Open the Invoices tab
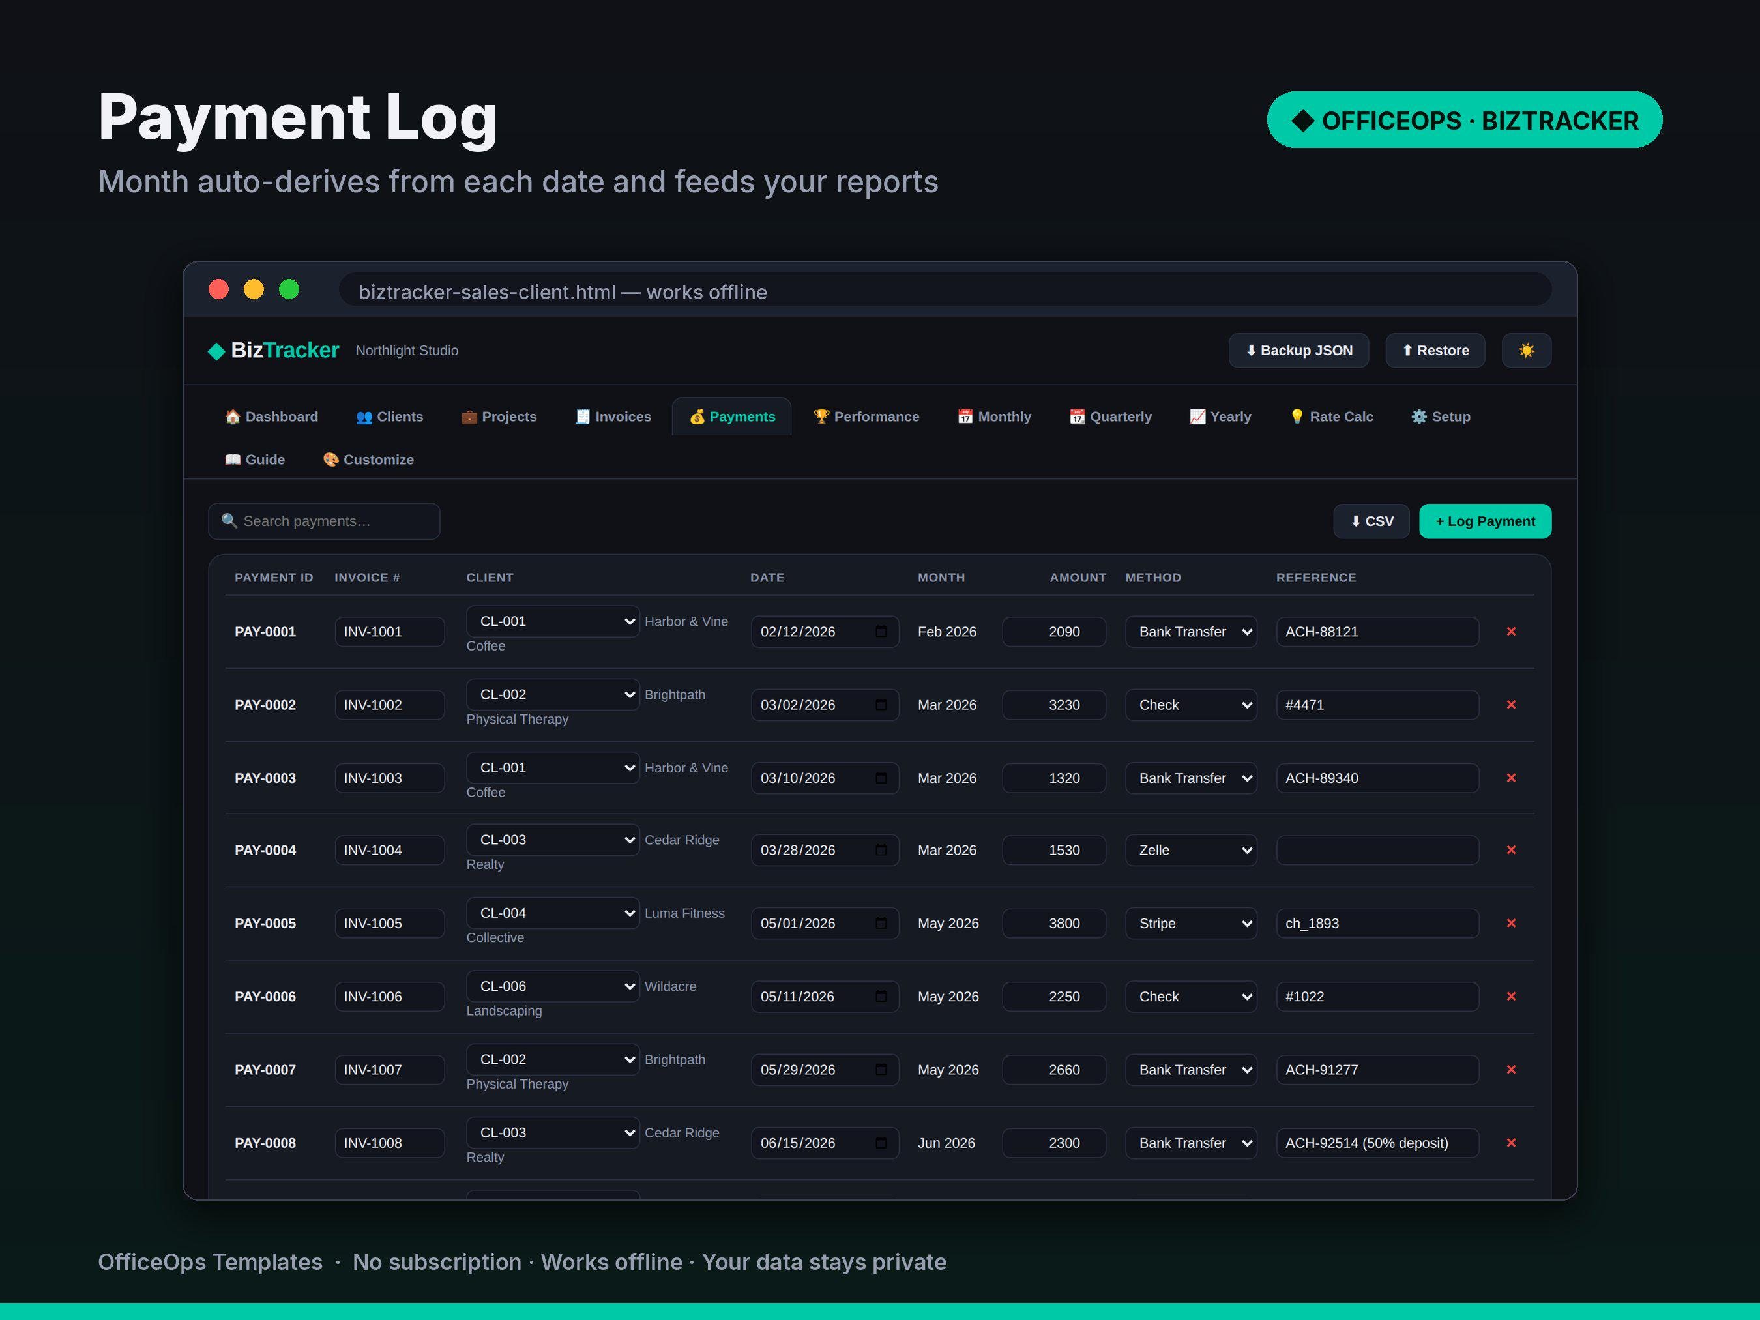The height and width of the screenshot is (1320, 1760). click(613, 417)
